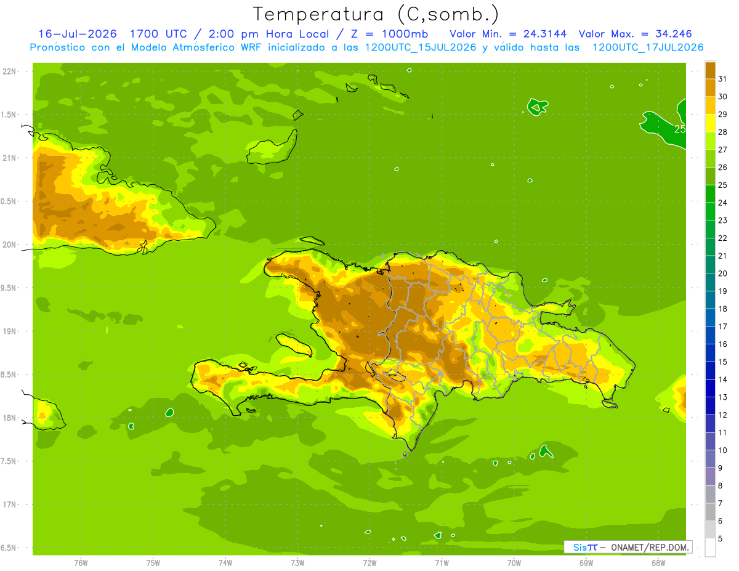Click legend value '12'
Image resolution: width=739 pixels, height=571 pixels.
[722, 415]
